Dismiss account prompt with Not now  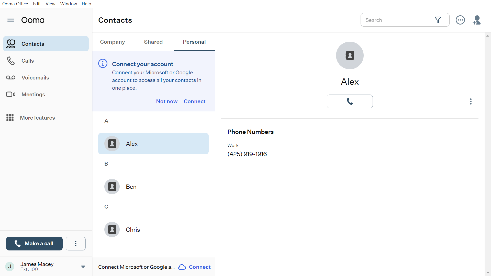pyautogui.click(x=167, y=101)
